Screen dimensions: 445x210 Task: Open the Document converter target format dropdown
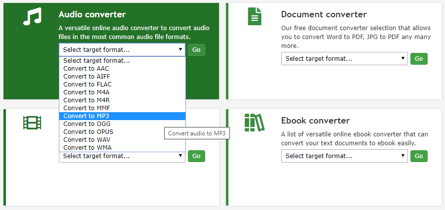tap(345, 59)
